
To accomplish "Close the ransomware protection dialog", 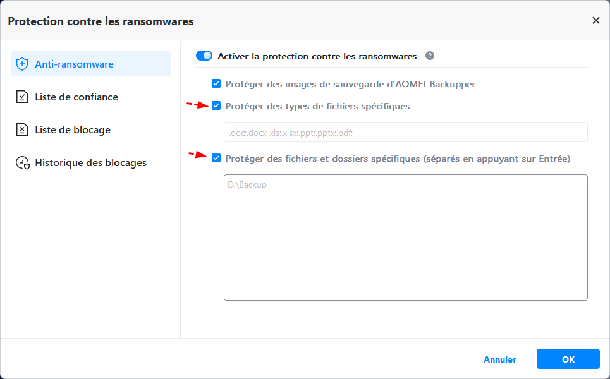I will coord(595,21).
